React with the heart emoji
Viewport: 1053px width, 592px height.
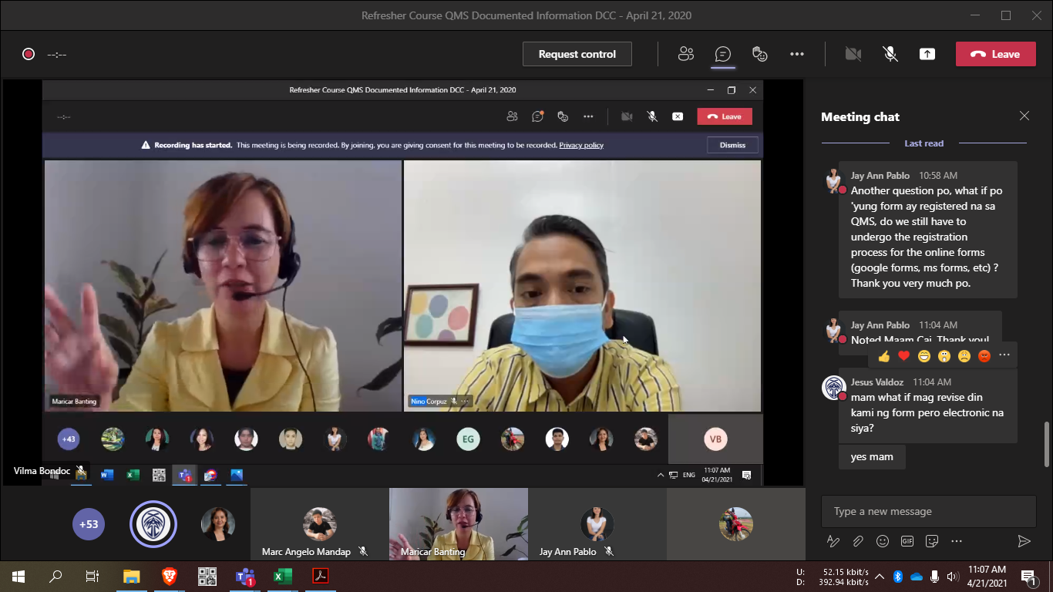click(x=903, y=355)
